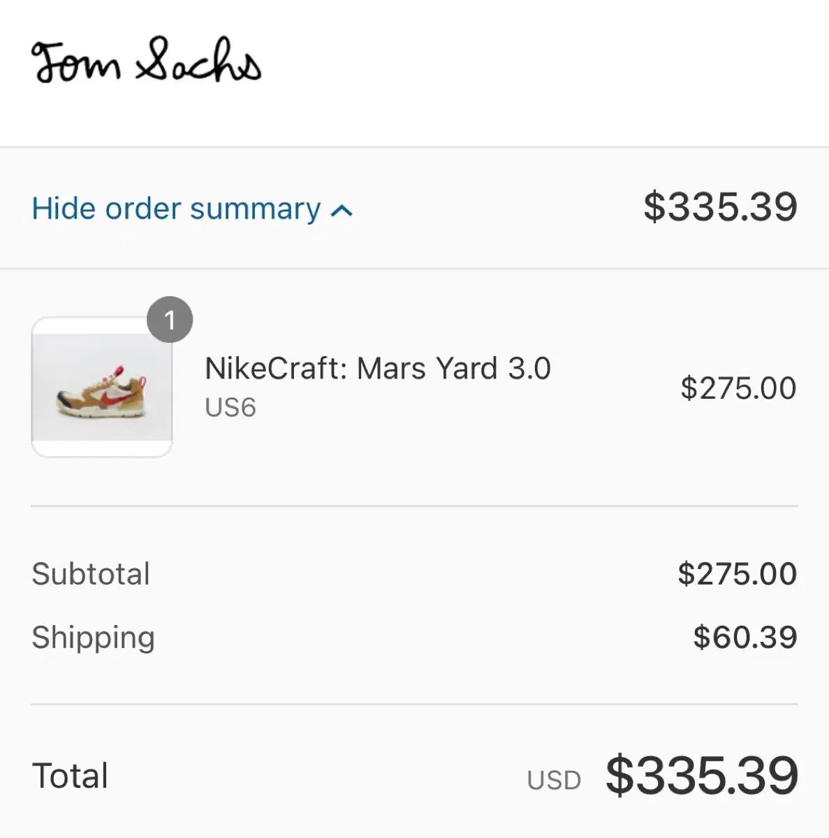Click the Total label
The image size is (829, 838).
coord(70,776)
